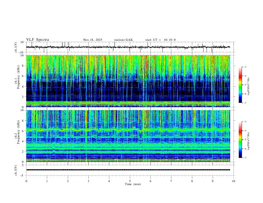
Task: Click the 'start UT = 10:10:0' text
Action: 160,40
